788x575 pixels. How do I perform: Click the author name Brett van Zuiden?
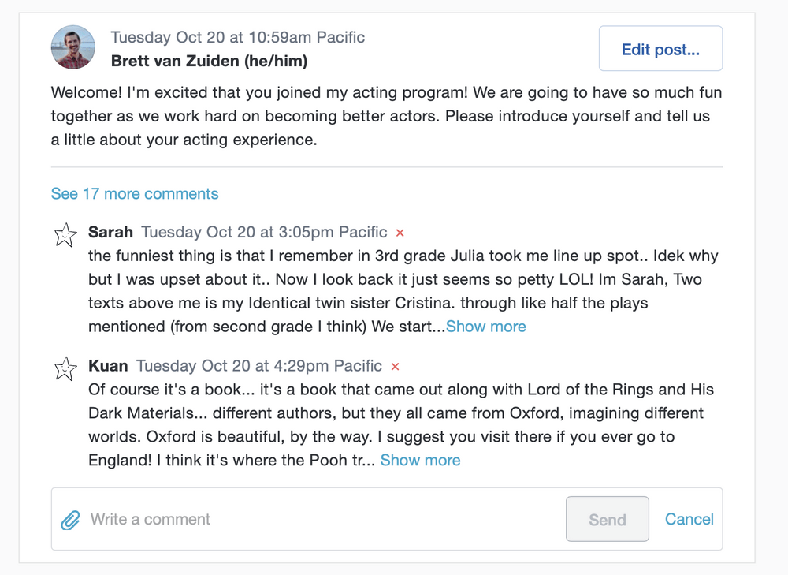[x=209, y=61]
